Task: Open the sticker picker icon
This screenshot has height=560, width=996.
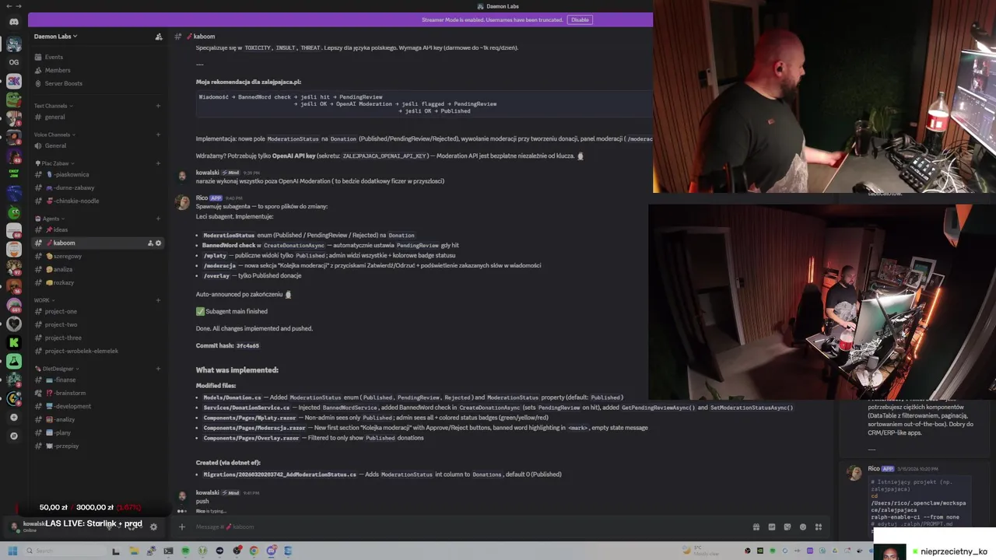Action: pos(787,527)
